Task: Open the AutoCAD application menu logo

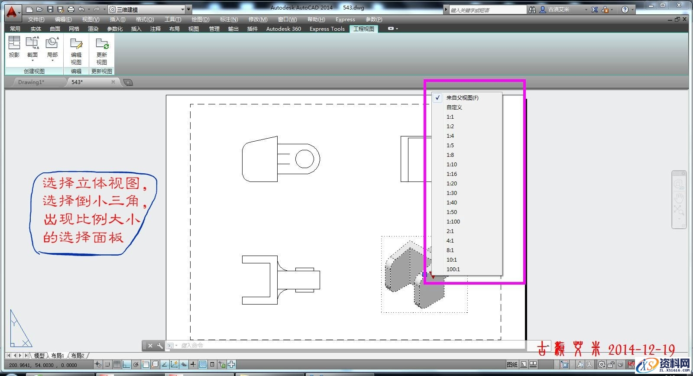Action: click(x=12, y=11)
